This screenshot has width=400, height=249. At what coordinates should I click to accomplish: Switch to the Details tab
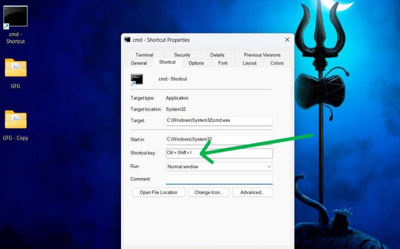(x=217, y=55)
